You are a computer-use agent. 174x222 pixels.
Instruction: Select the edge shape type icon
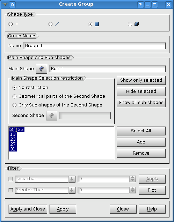point(57,24)
